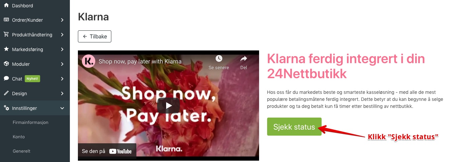Click the Design pencil icon
The height and width of the screenshot is (162, 456).
6,93
